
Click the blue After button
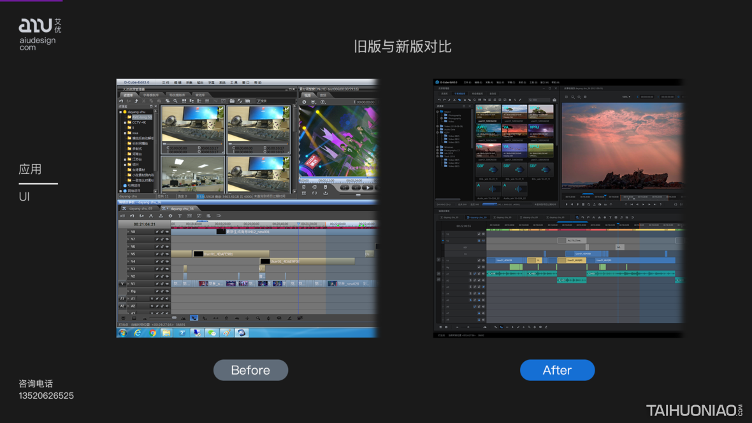[557, 370]
